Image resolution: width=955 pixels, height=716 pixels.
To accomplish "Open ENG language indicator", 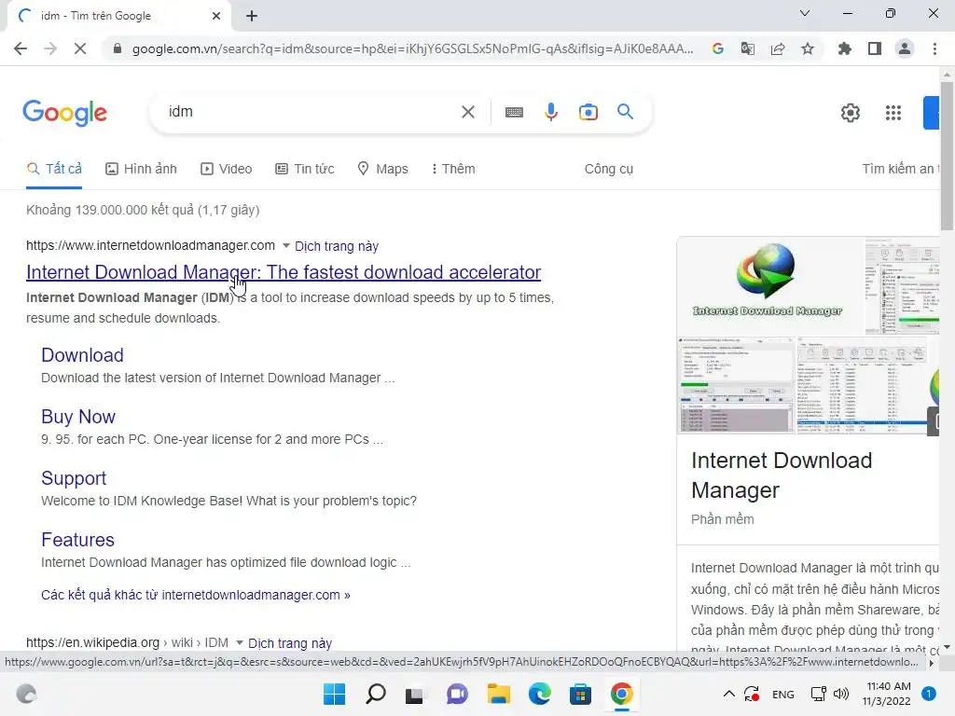I will (x=782, y=694).
